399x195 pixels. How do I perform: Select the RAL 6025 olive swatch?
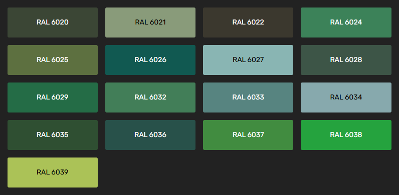53,60
